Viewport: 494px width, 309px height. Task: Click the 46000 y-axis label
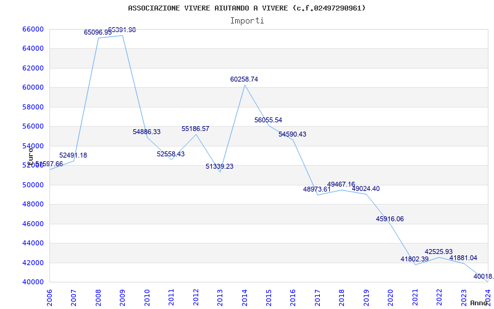(33, 224)
